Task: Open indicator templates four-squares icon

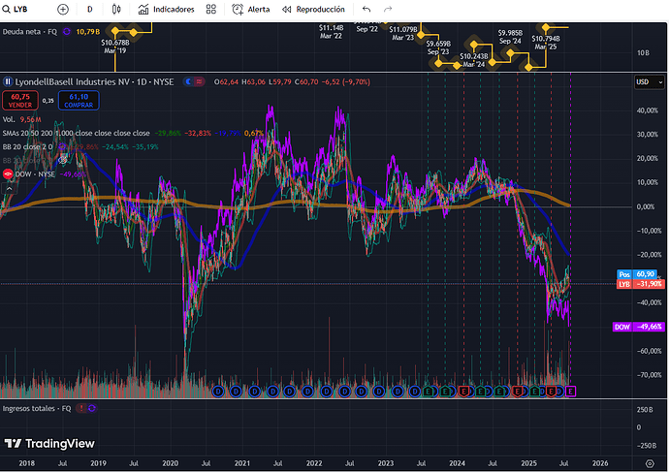Action: pyautogui.click(x=210, y=9)
